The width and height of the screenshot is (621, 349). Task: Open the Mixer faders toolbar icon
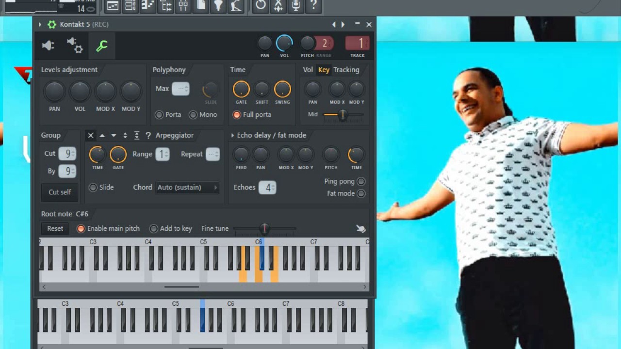183,6
